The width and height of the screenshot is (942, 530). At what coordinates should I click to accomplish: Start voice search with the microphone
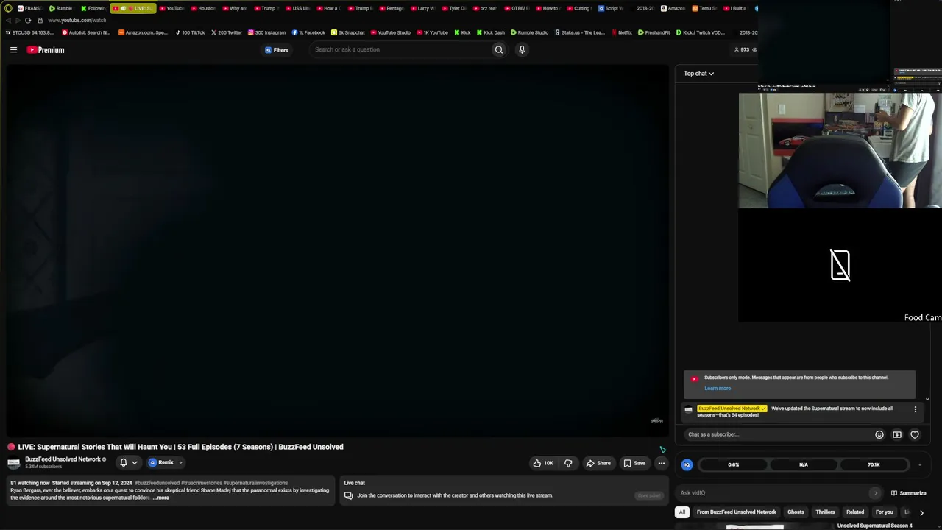522,49
